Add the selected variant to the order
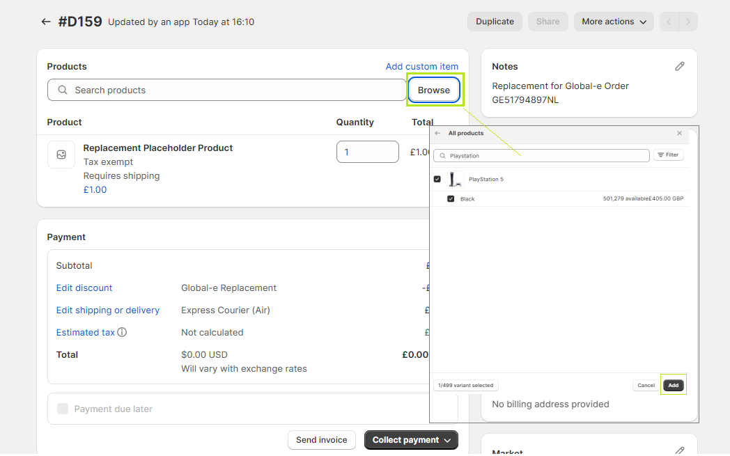Viewport: 730px width, 456px height. point(673,385)
